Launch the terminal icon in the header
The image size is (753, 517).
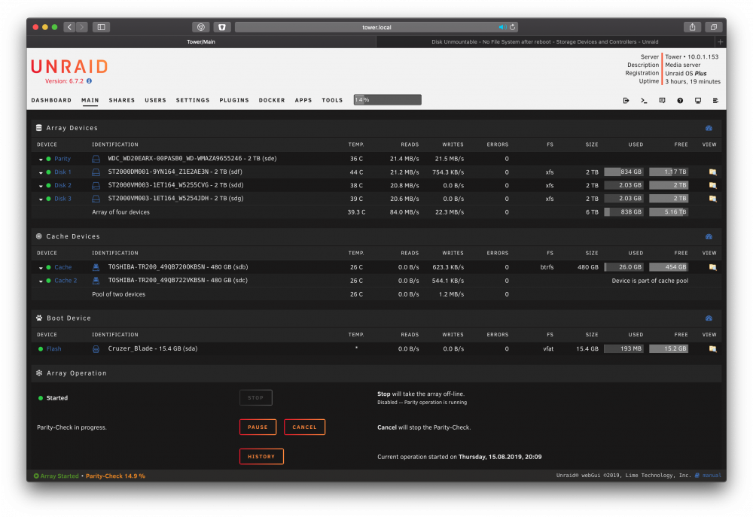coord(644,100)
